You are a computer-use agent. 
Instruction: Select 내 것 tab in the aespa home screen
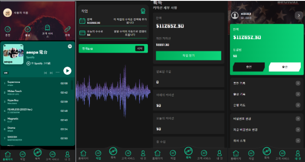pyautogui.click(x=67, y=156)
